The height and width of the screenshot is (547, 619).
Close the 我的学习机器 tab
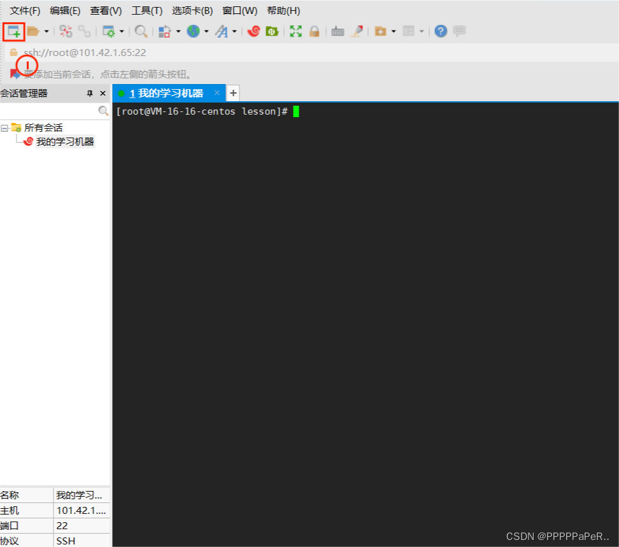(217, 93)
